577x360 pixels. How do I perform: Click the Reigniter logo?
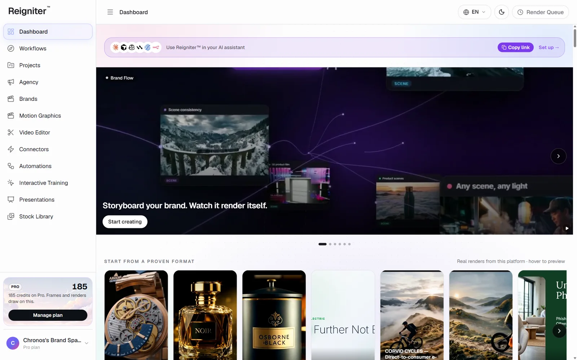click(x=29, y=11)
